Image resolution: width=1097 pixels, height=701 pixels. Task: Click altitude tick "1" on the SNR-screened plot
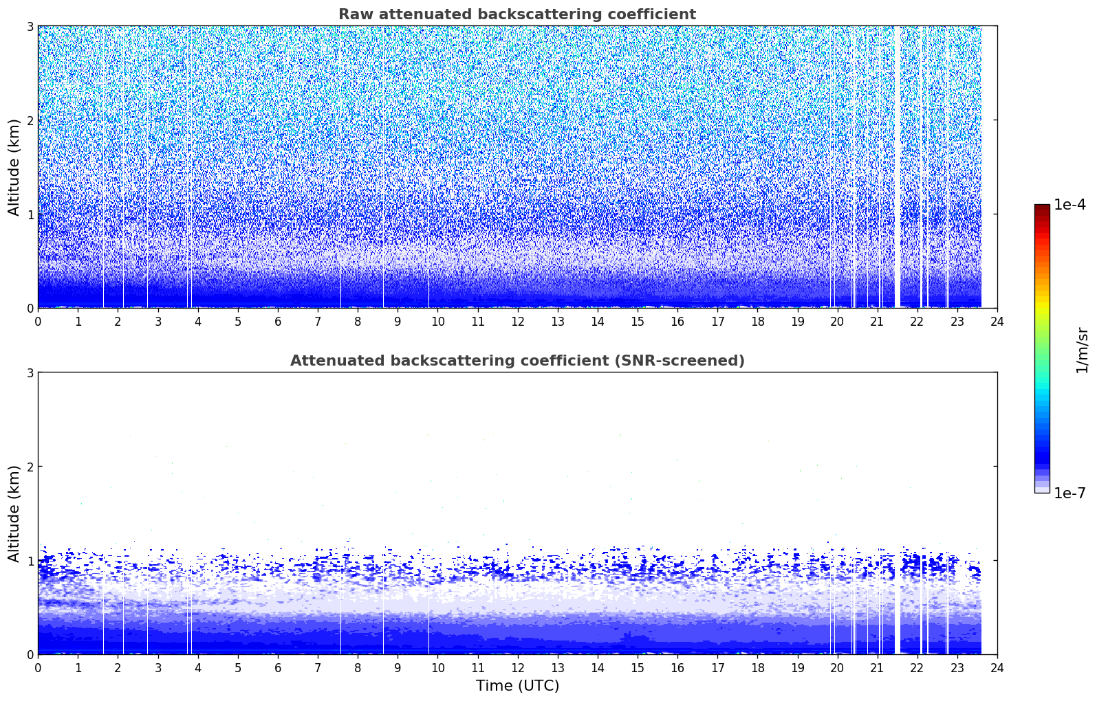click(30, 561)
